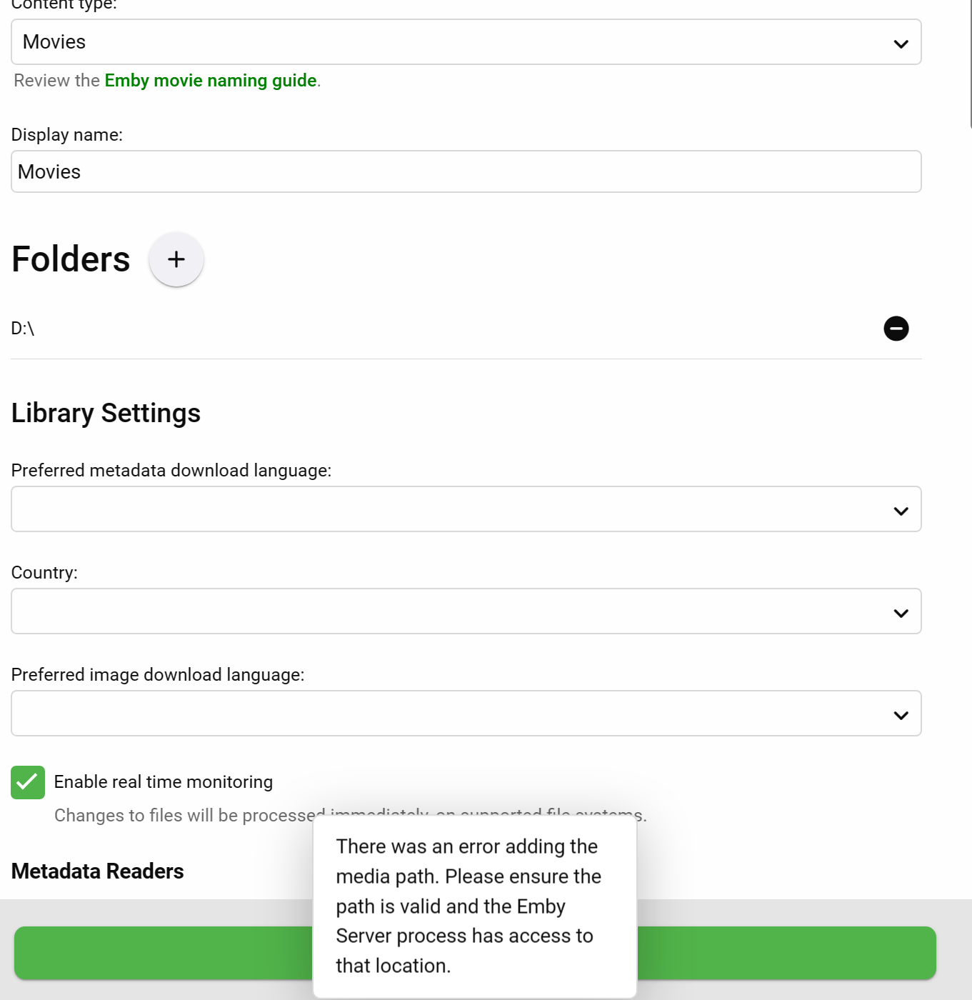
Task: Click the Folders heading
Action: [71, 259]
